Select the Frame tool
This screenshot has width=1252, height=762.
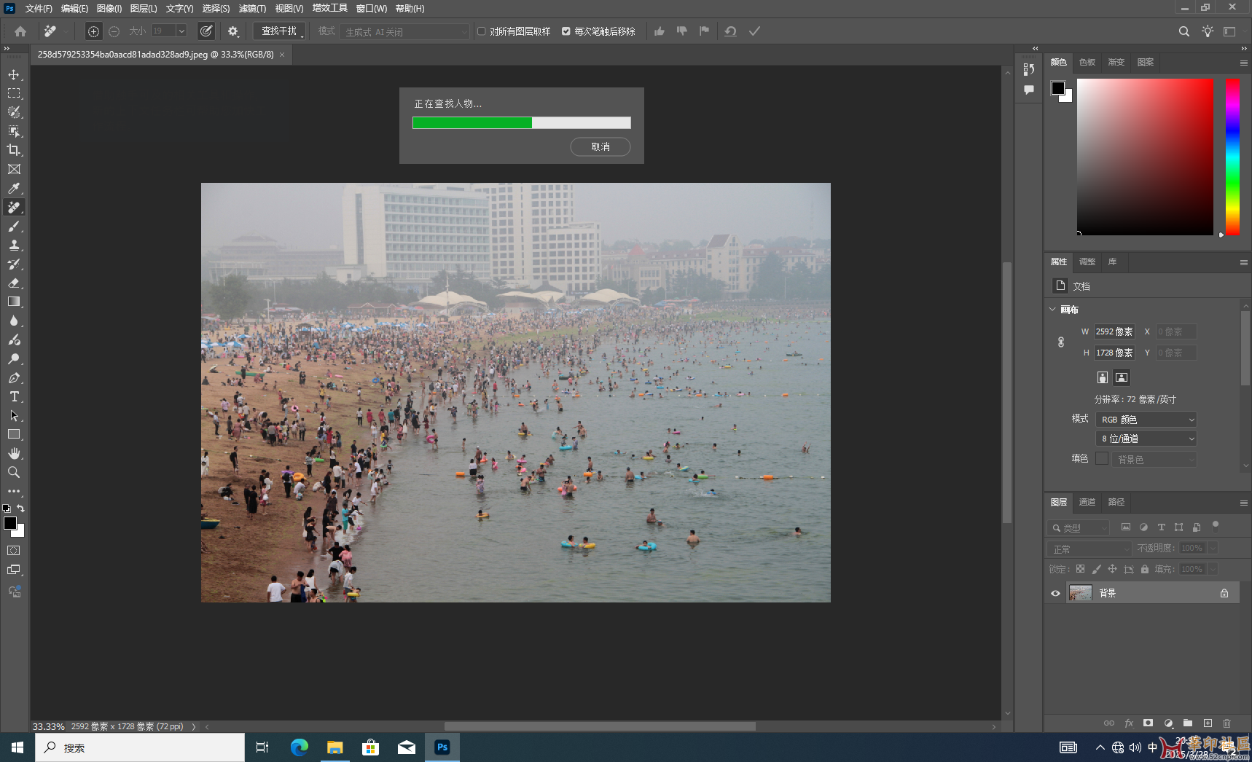pyautogui.click(x=14, y=169)
